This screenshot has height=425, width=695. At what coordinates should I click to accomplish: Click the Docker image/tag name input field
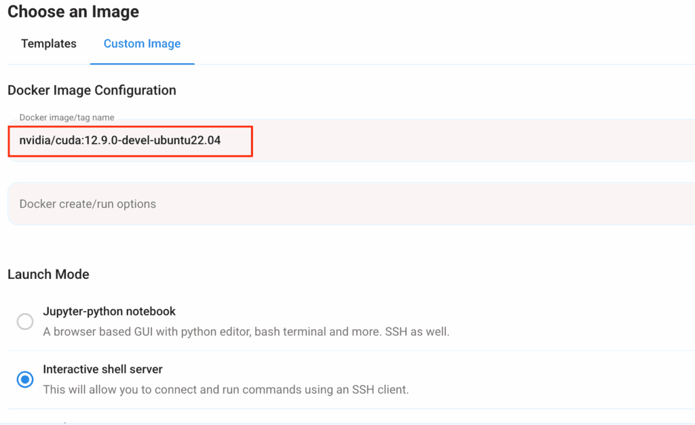point(407,141)
